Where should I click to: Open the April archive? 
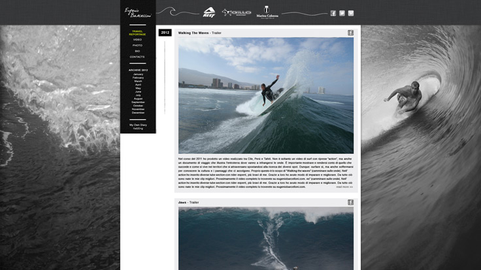coord(138,85)
